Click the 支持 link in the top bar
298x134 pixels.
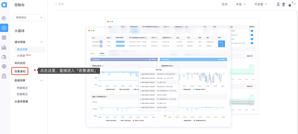[x=224, y=4]
